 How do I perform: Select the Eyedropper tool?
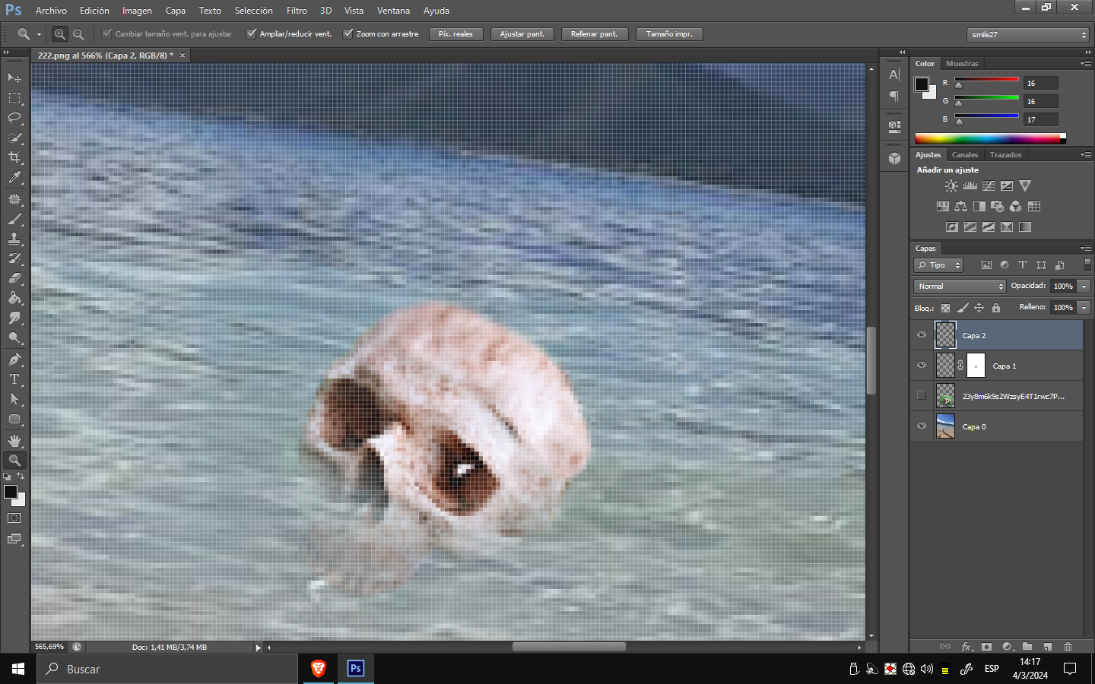[x=14, y=177]
